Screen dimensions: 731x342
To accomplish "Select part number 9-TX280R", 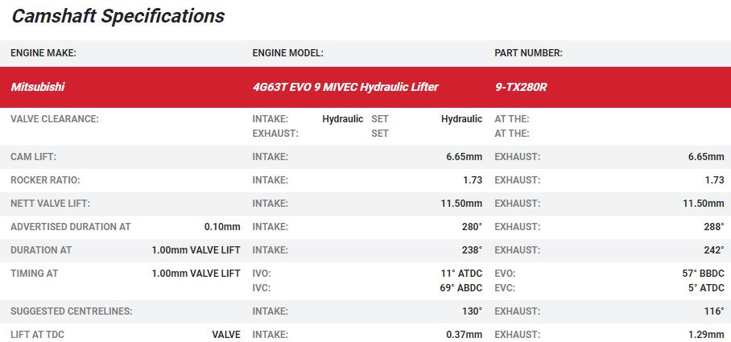I will pos(520,87).
